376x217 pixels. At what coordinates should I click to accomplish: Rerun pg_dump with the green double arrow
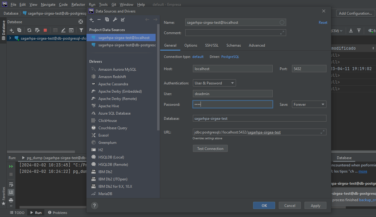[x=11, y=166]
